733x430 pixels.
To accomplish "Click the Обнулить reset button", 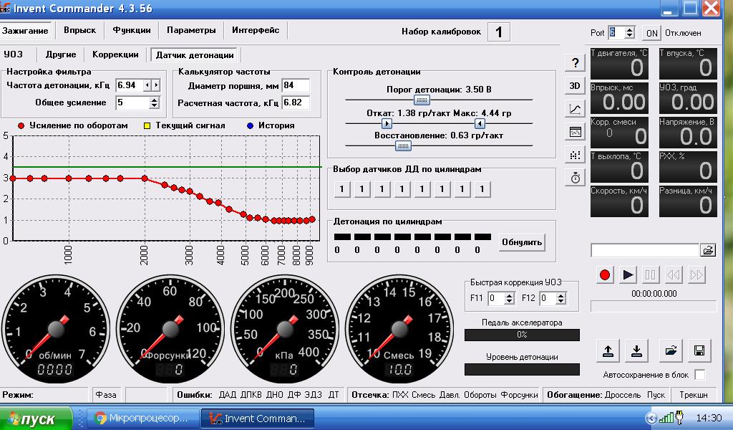I will coord(522,242).
